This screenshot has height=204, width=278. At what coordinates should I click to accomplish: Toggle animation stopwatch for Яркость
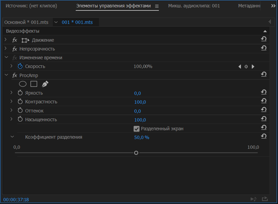click(20, 93)
